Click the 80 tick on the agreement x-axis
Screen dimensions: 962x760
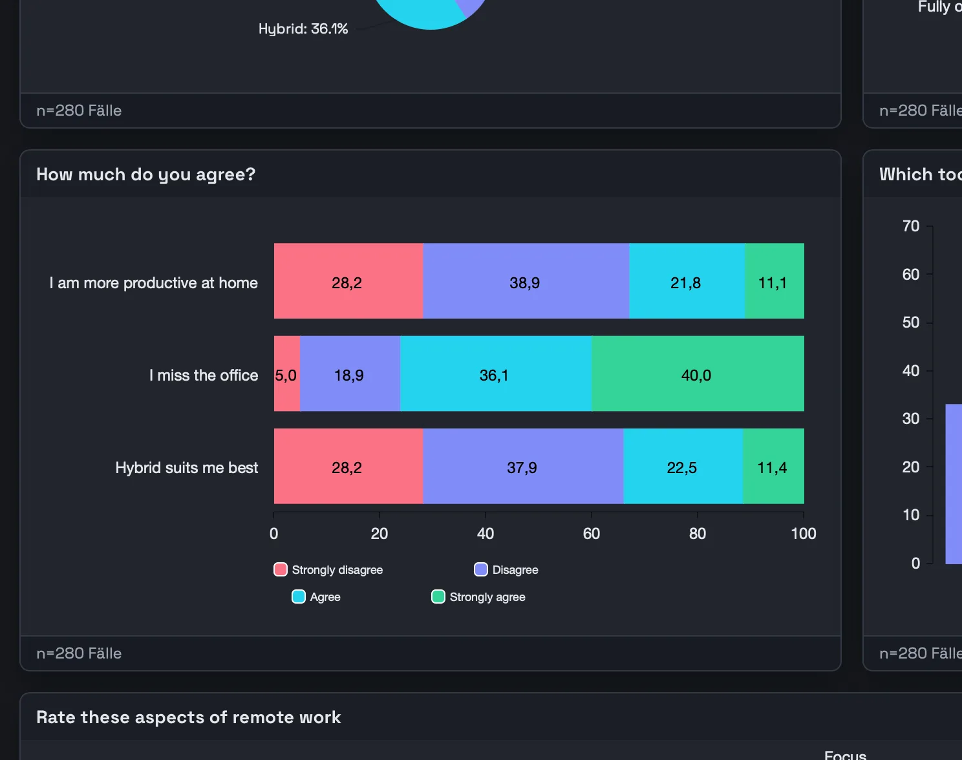698,533
